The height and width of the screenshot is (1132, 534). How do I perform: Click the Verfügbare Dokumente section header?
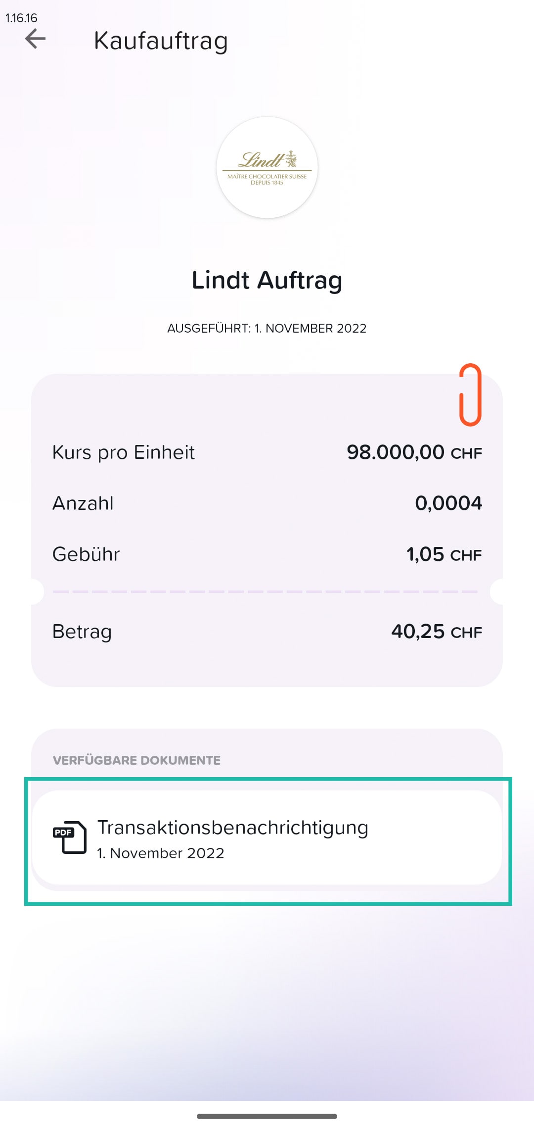tap(136, 760)
